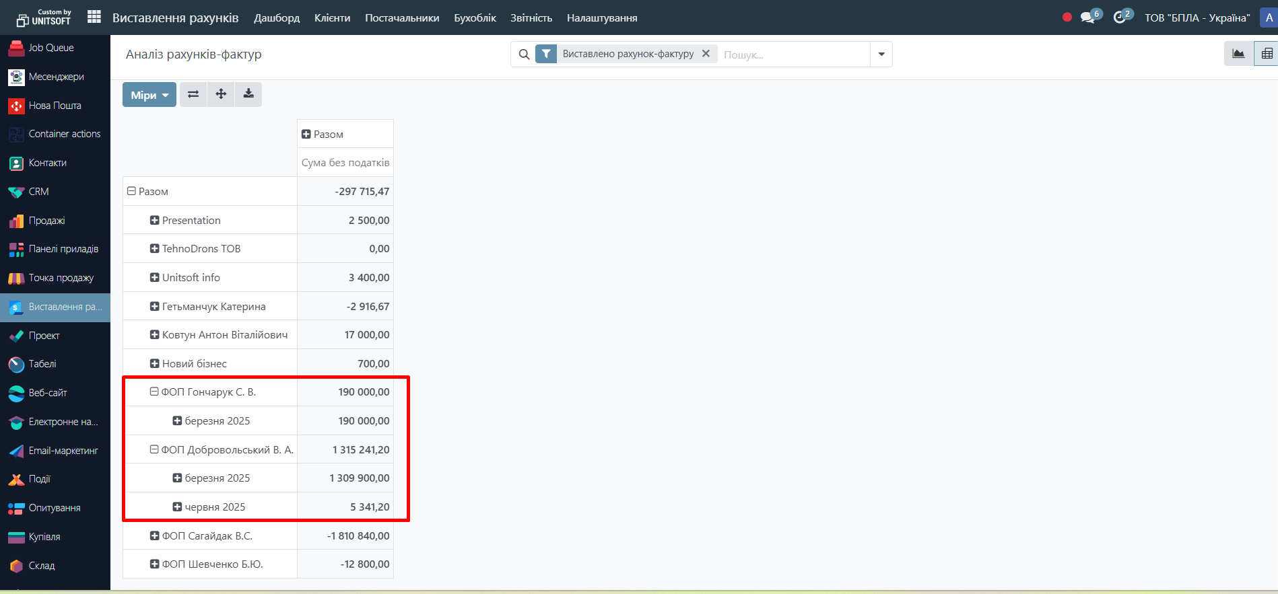Screen dimensions: 1278x594
Task: Open the apps grid menu icon
Action: 94,17
